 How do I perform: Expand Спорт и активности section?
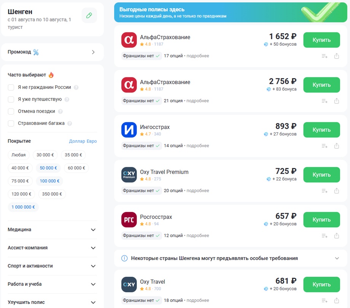(x=52, y=266)
